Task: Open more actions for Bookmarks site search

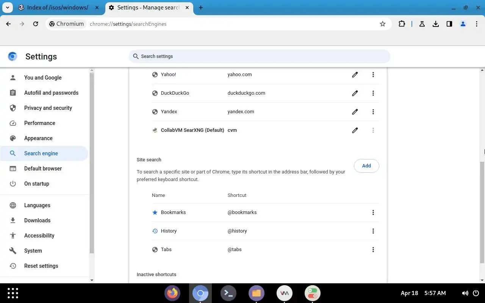Action: click(x=373, y=212)
